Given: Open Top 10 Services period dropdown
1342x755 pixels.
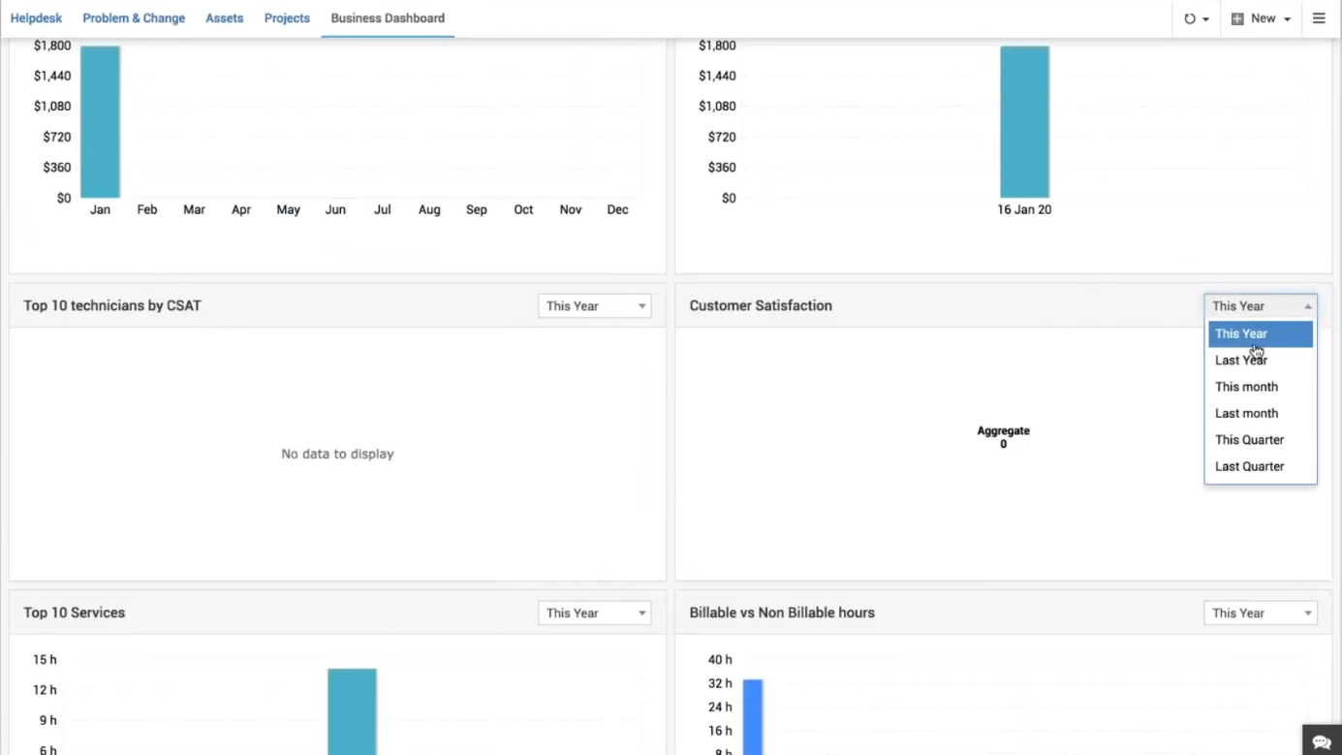Looking at the screenshot, I should [594, 613].
